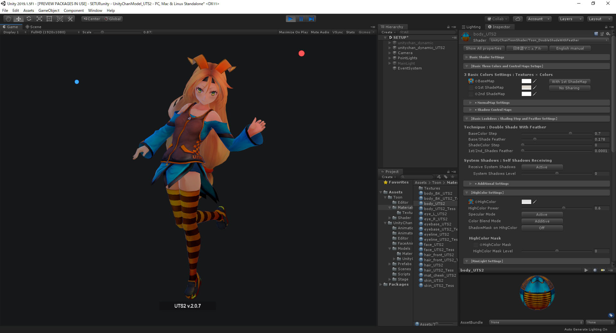Select the Move tool in the toolbar

click(x=19, y=19)
